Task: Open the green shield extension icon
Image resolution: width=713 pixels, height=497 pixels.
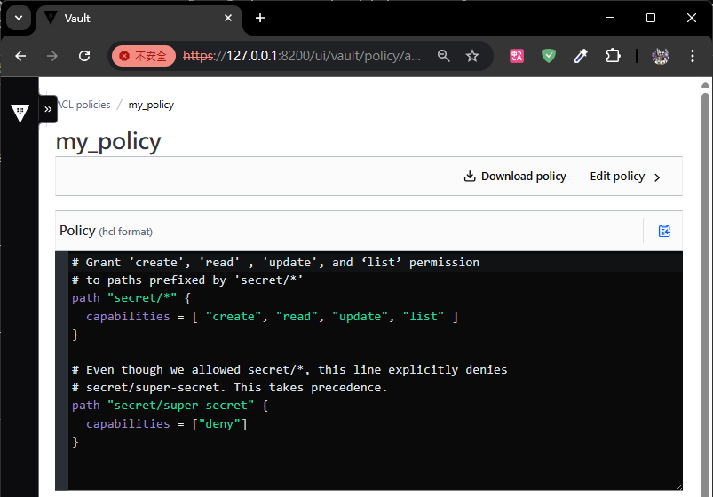Action: (549, 56)
